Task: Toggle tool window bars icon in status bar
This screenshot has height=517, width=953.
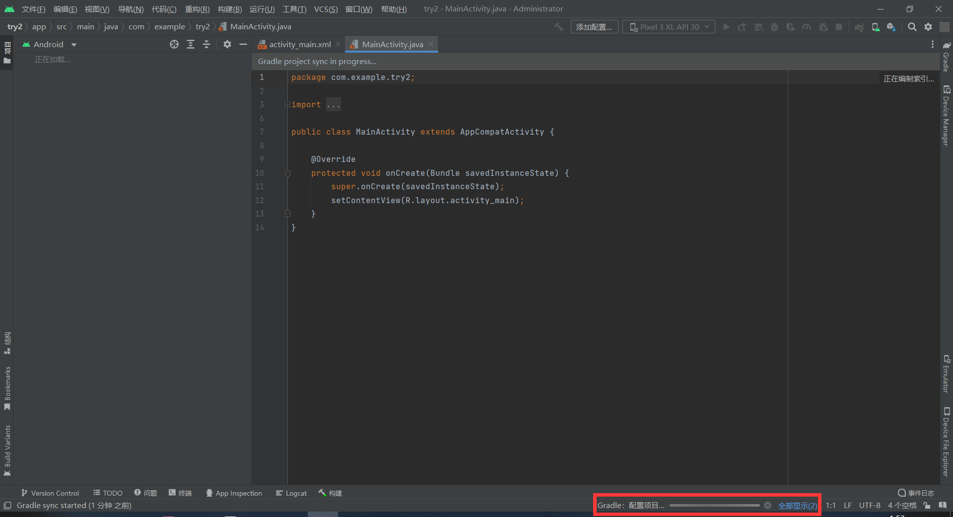Action: tap(7, 505)
